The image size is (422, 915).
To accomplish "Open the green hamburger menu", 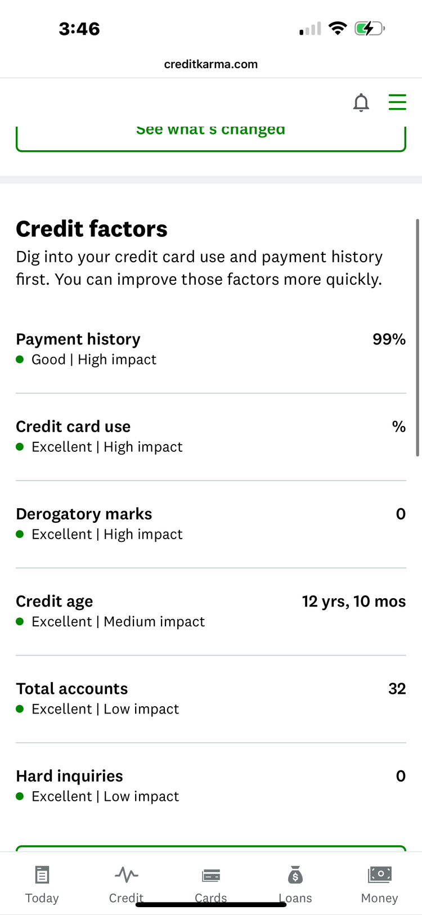I will 397,102.
